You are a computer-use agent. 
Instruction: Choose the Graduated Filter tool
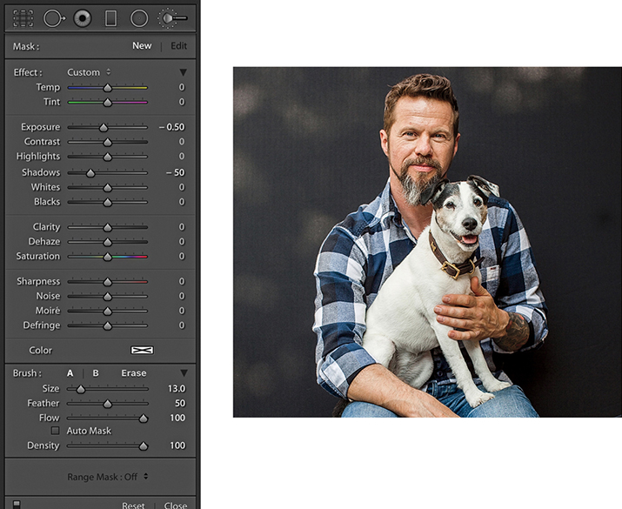pyautogui.click(x=110, y=17)
